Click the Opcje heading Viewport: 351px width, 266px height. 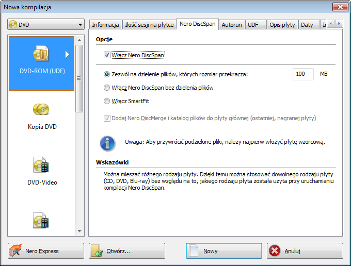coord(104,39)
